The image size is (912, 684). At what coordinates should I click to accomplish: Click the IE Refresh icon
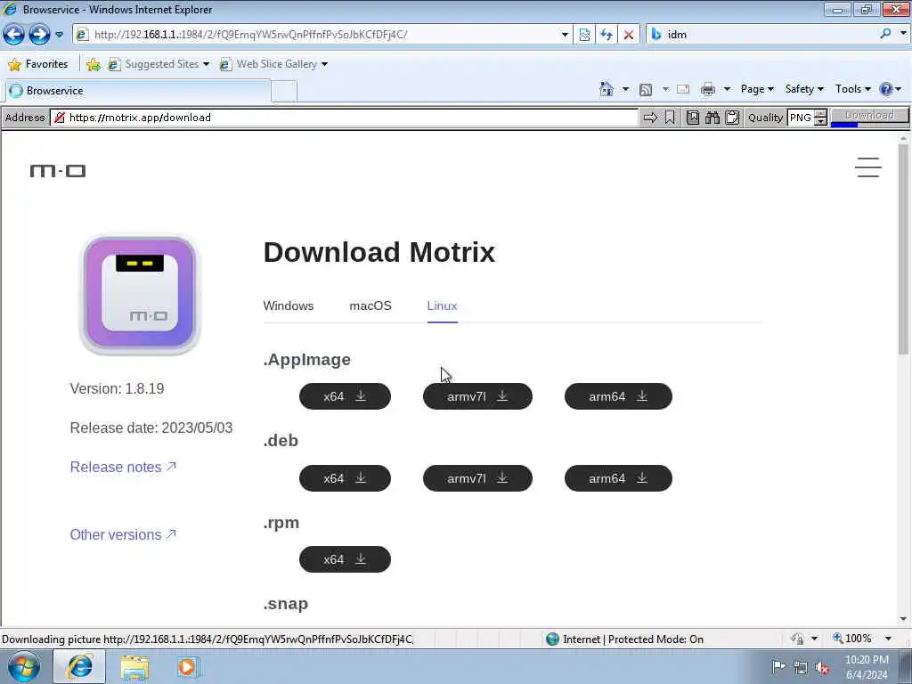(606, 35)
